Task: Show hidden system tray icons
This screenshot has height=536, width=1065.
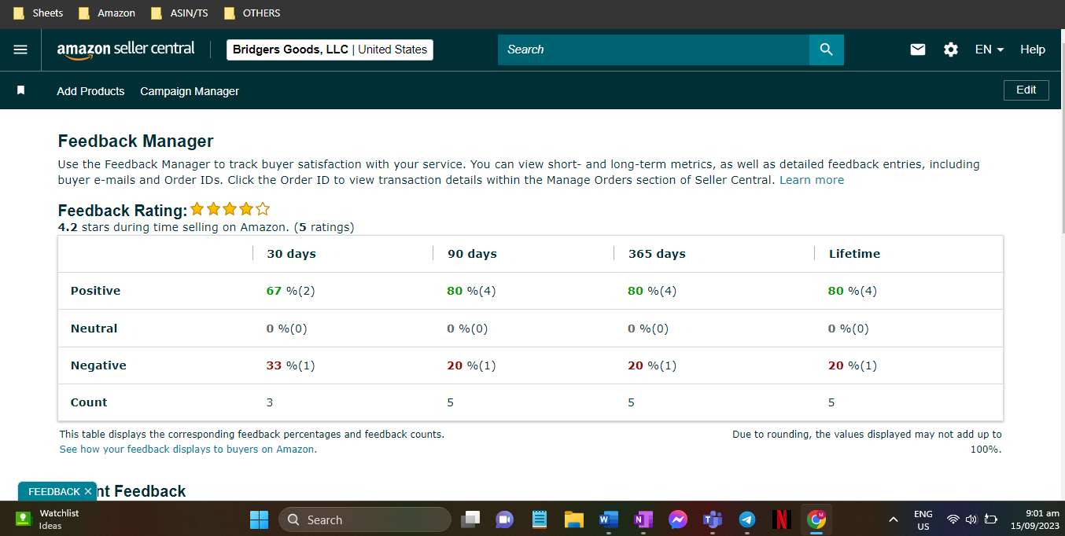Action: pyautogui.click(x=893, y=519)
